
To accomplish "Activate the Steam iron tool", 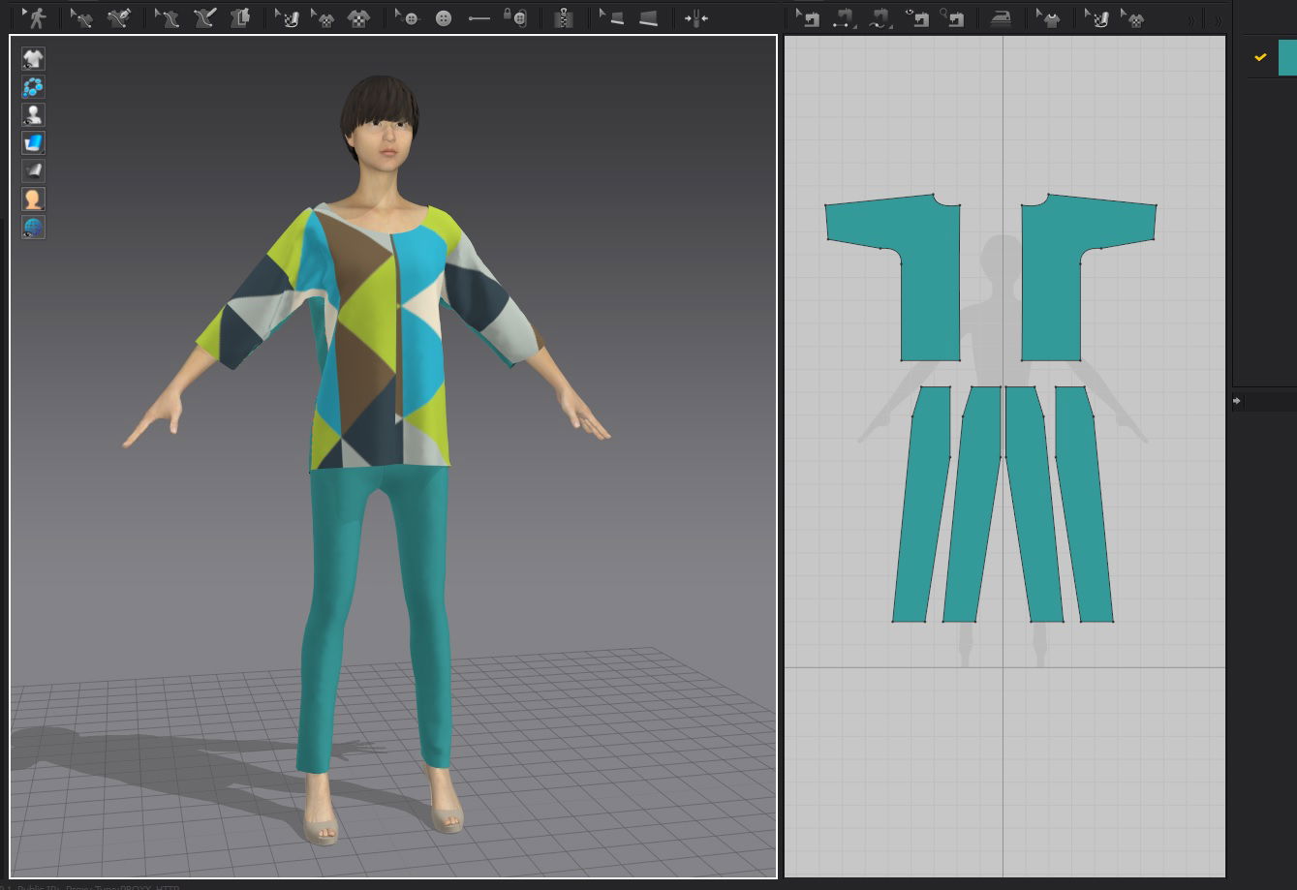I will pyautogui.click(x=999, y=17).
